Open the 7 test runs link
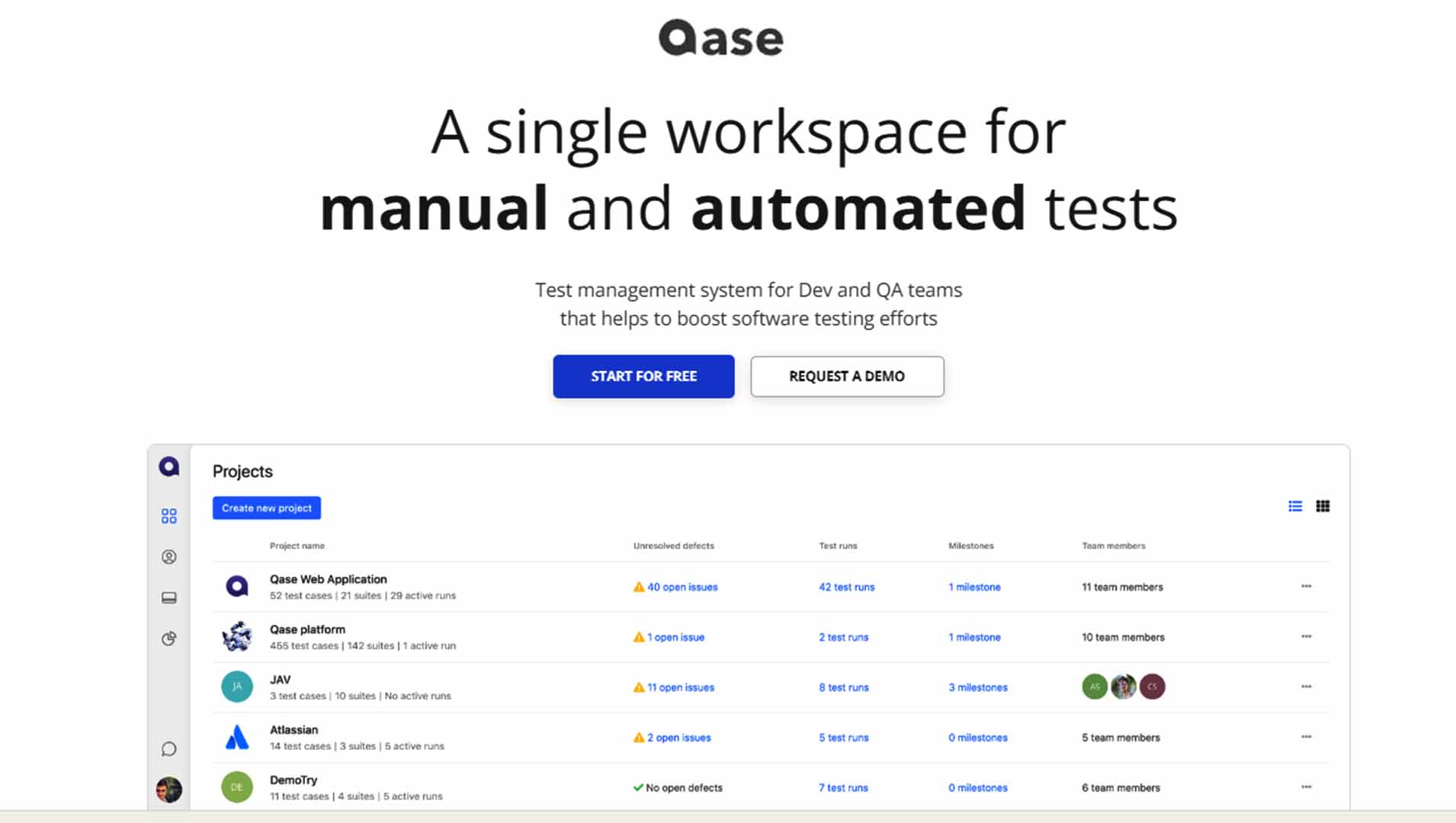 843,788
